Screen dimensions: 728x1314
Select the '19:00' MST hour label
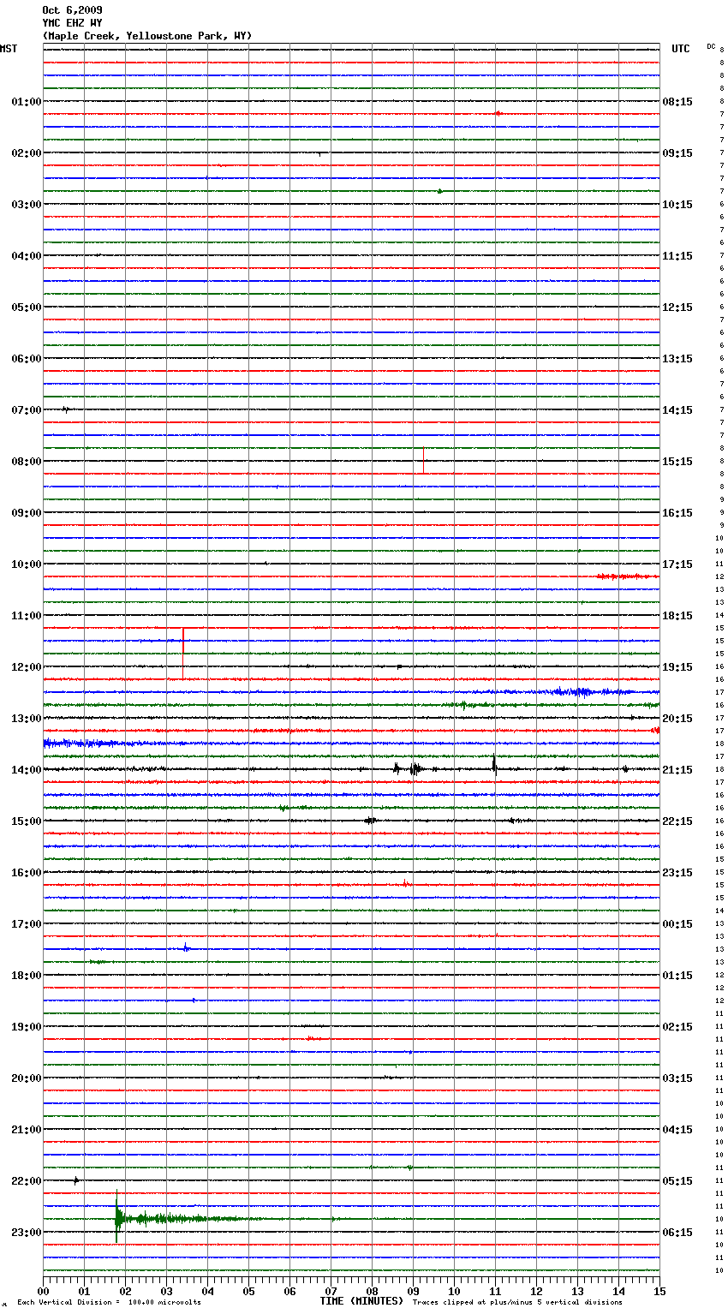[27, 1027]
